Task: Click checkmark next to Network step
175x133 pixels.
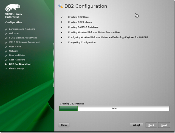Action: click(x=6, y=51)
